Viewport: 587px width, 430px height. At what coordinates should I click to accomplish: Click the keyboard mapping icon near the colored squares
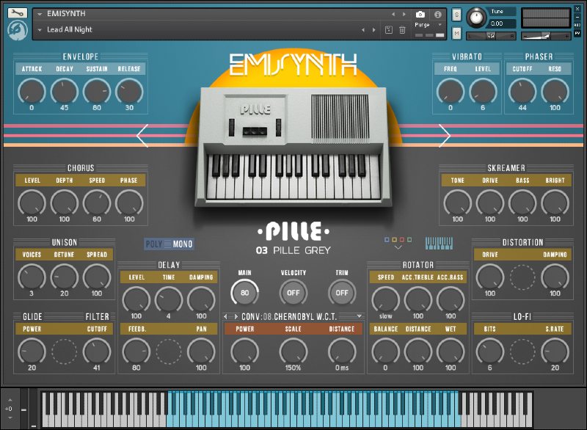(x=438, y=243)
